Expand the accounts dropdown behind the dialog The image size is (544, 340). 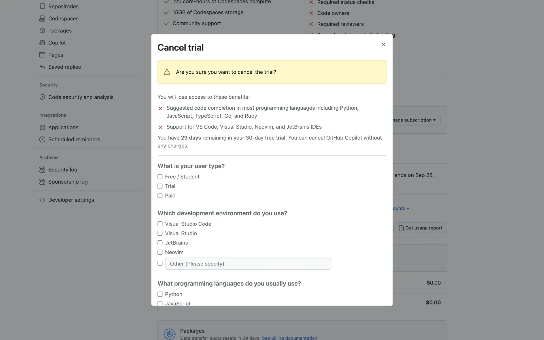tap(401, 209)
